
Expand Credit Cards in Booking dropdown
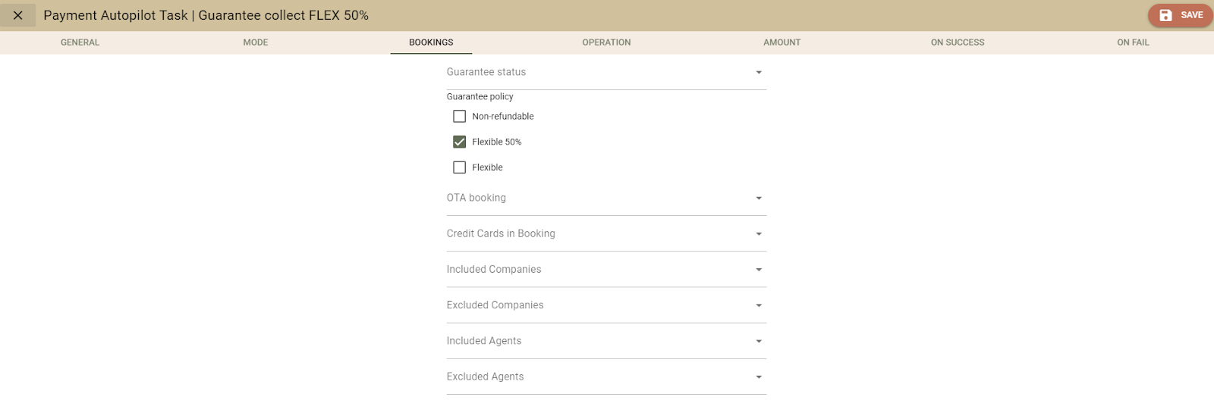pos(605,234)
